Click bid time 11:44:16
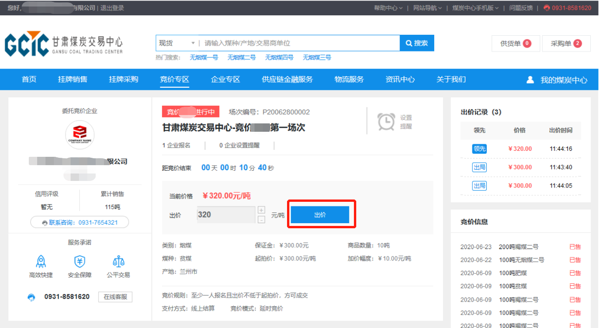The width and height of the screenshot is (601, 328). [561, 149]
